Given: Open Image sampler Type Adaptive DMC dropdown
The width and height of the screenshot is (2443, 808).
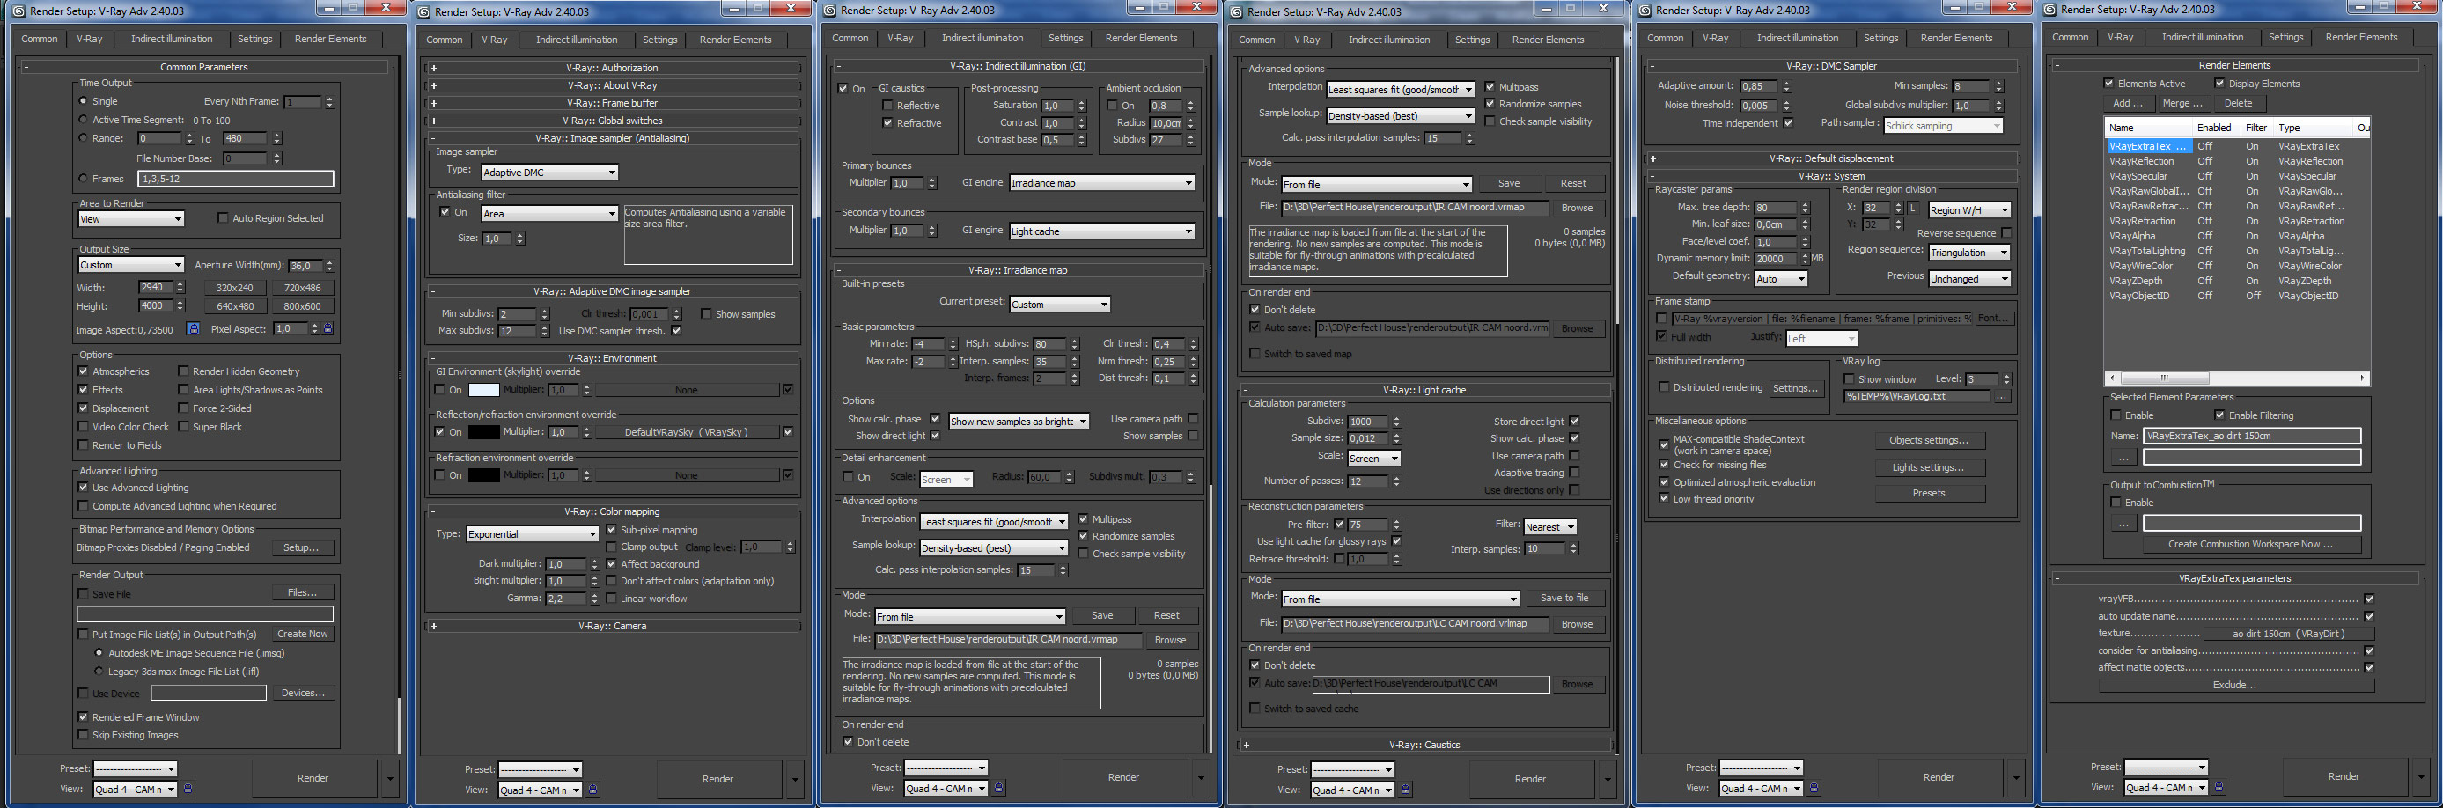Looking at the screenshot, I should 550,172.
